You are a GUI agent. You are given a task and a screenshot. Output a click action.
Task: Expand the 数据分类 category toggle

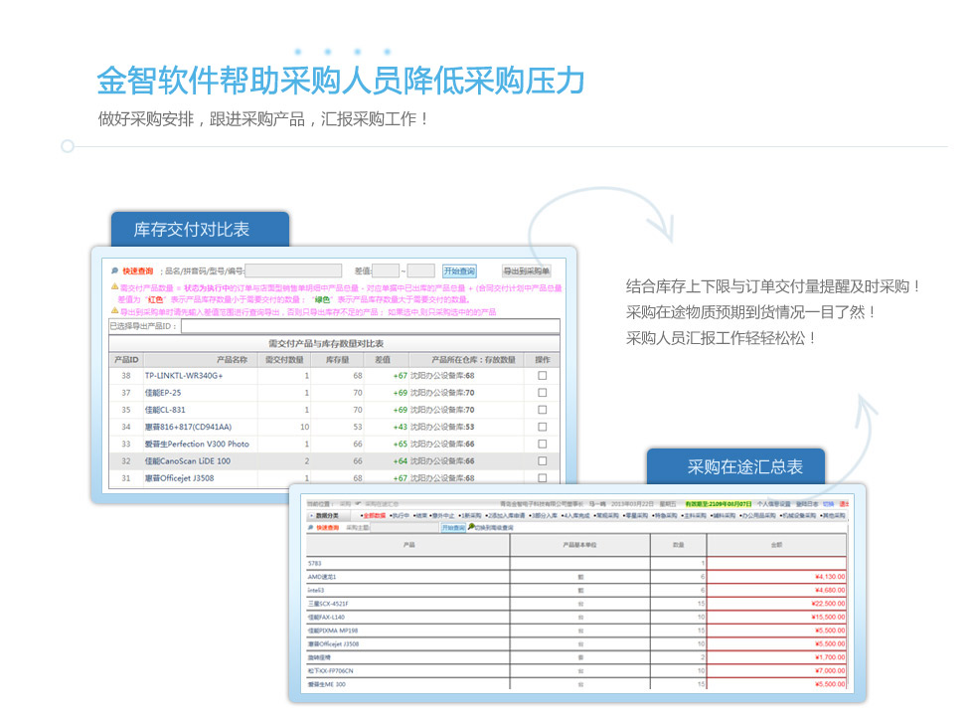311,516
